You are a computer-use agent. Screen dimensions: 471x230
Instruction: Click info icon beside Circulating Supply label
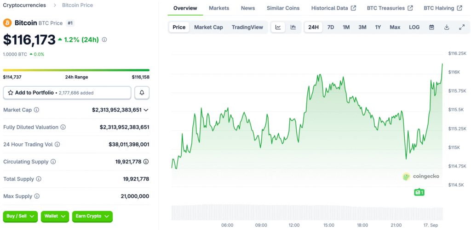[x=53, y=162]
